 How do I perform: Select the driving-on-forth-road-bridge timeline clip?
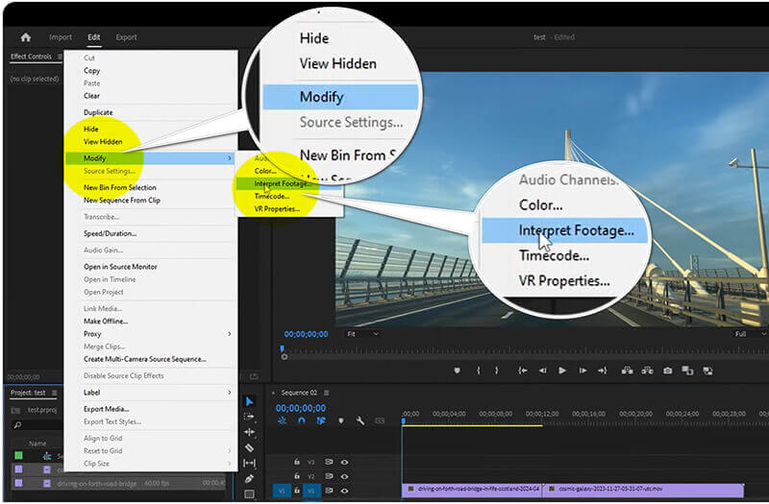(472, 489)
